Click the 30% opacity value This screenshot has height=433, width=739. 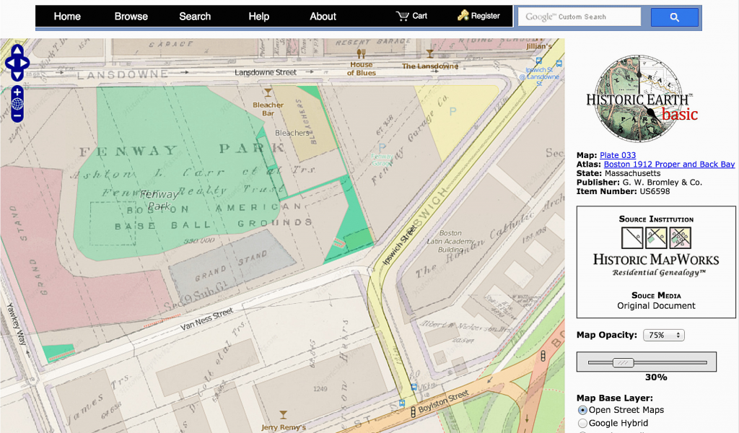tap(656, 377)
